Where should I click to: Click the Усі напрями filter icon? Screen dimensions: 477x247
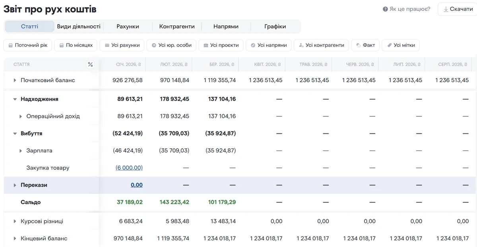[253, 45]
